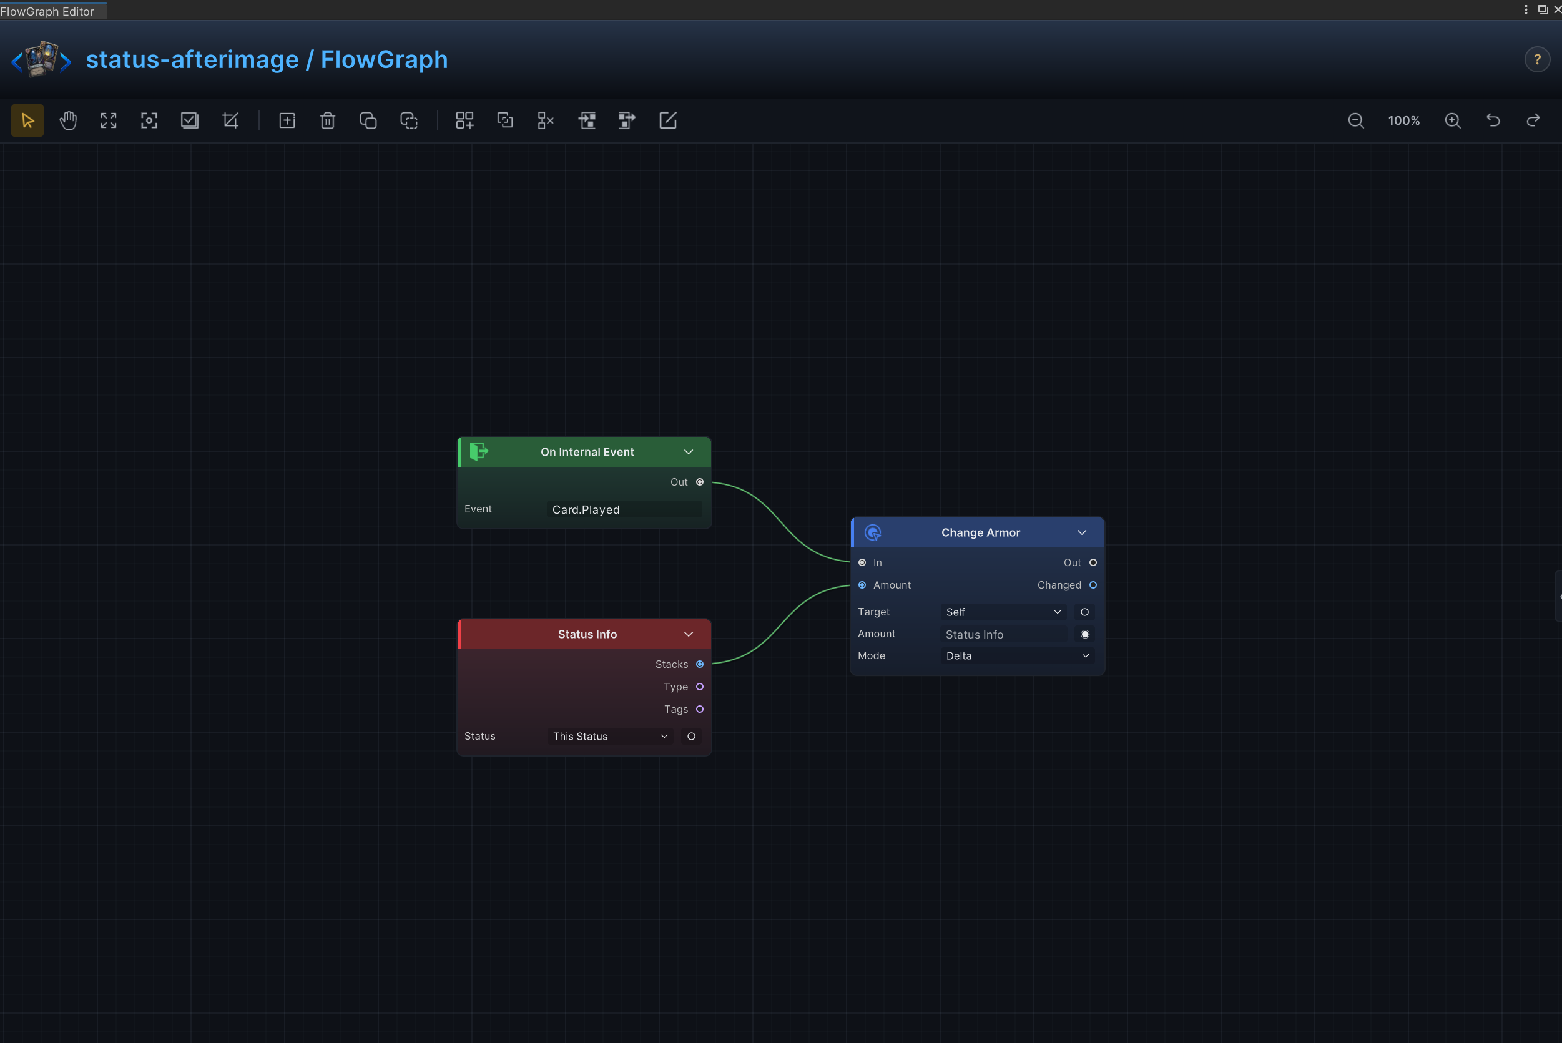The width and height of the screenshot is (1562, 1043).
Task: Click the Amount row filled port circle
Action: 1084,635
